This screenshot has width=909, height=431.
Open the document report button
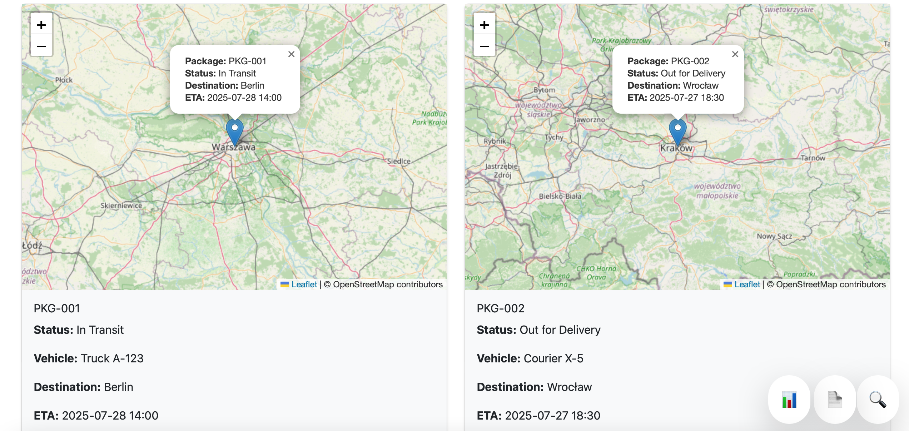point(835,400)
